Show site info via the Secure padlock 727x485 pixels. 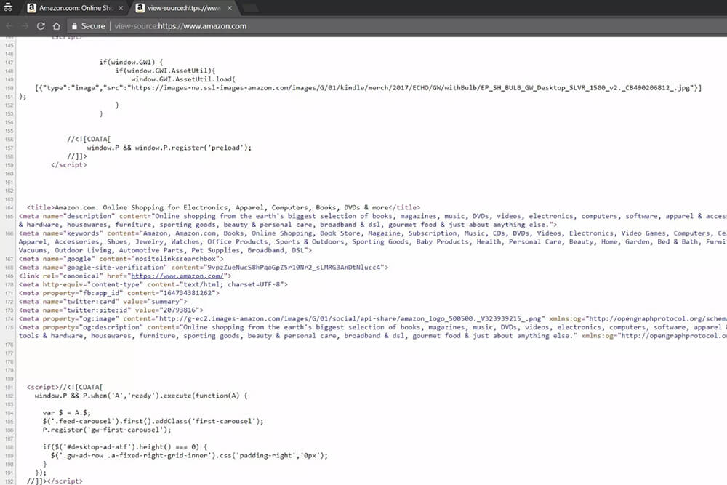pos(88,26)
